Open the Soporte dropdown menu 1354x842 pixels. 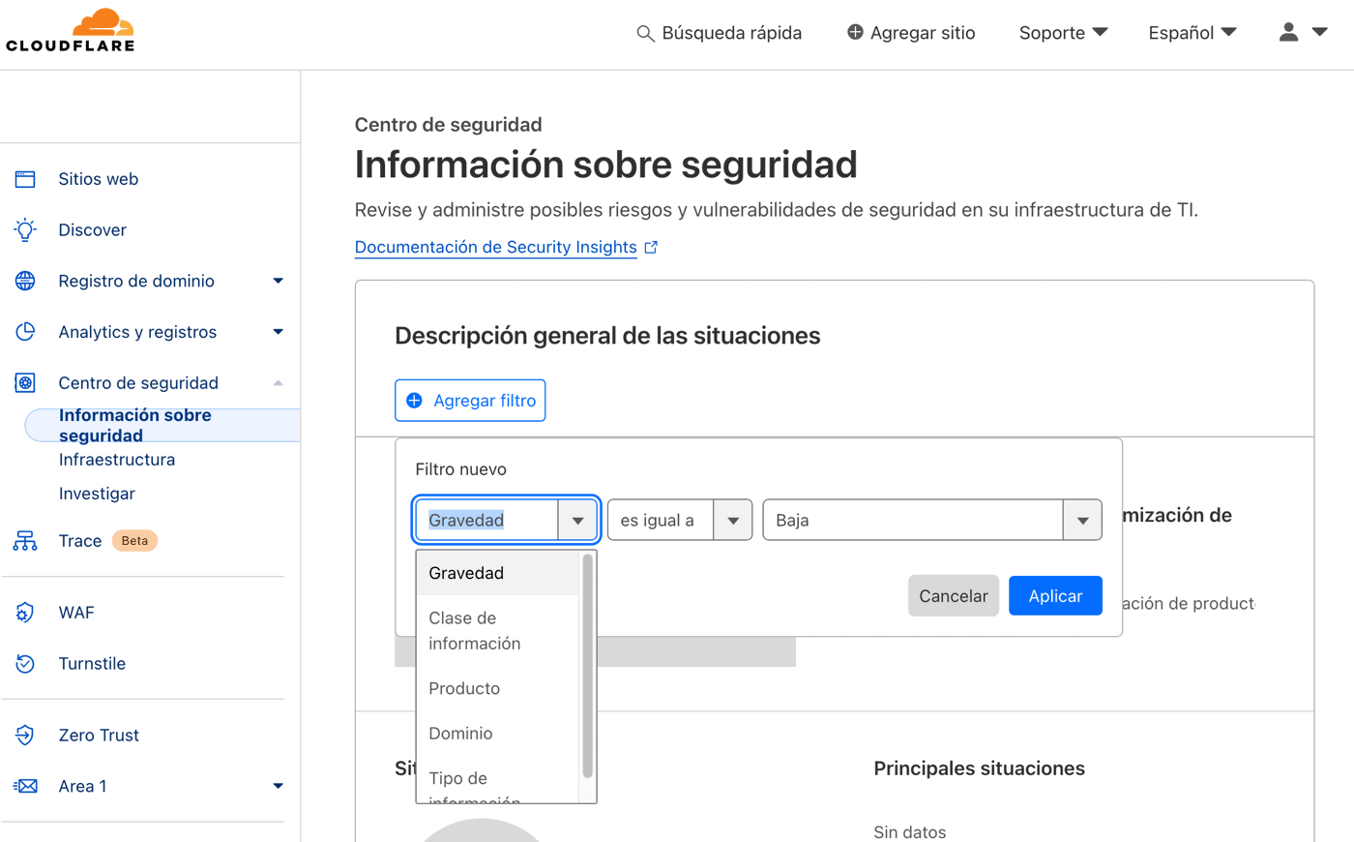click(1063, 33)
